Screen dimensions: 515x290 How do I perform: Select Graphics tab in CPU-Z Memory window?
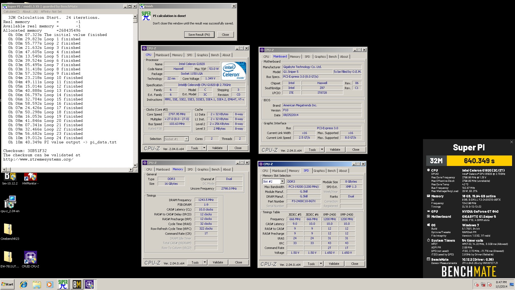click(203, 169)
